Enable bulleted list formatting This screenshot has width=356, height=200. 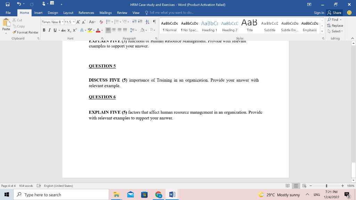pyautogui.click(x=108, y=22)
